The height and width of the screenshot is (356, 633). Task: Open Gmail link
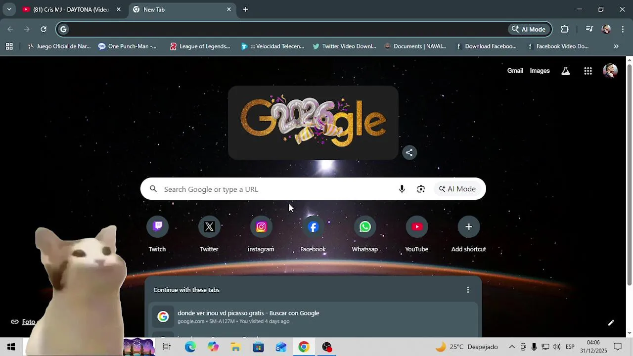[x=515, y=71]
